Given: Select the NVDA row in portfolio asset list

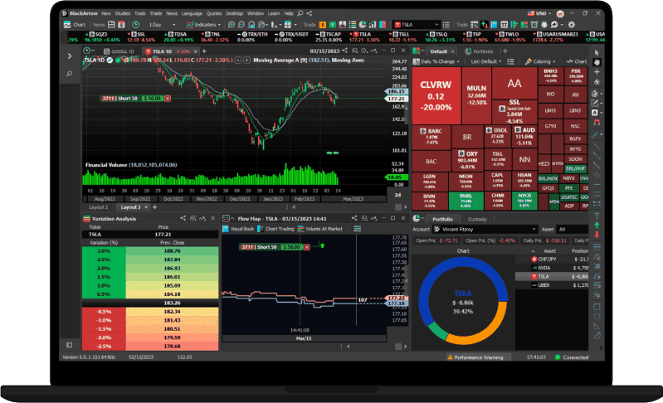Looking at the screenshot, I should coord(552,268).
